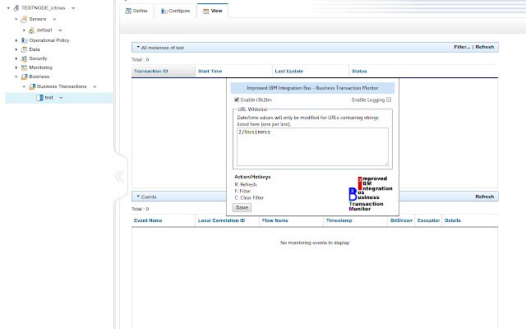This screenshot has width=526, height=329.
Task: Click the Save button in the popup
Action: click(x=242, y=207)
